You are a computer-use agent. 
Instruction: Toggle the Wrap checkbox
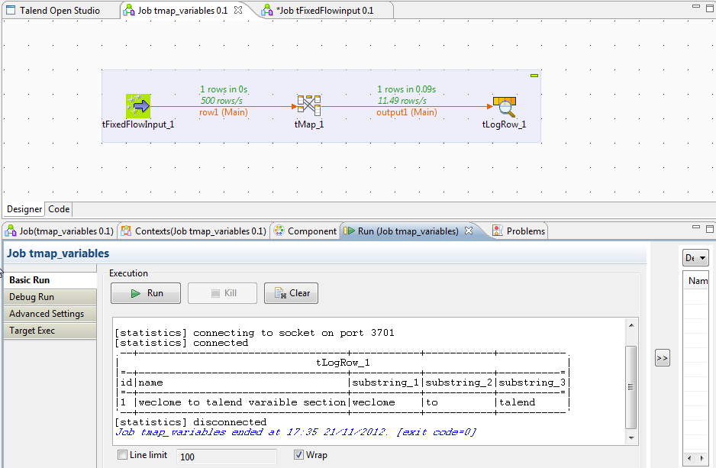pos(298,455)
